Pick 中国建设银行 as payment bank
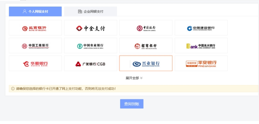Image resolution: width=259 pixels, height=124 pixels. click(x=201, y=28)
